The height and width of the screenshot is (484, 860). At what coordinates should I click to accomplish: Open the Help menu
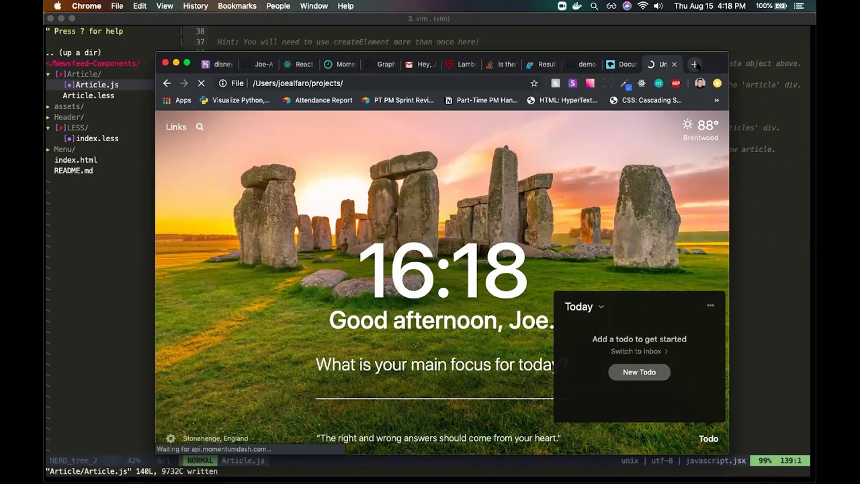pos(345,6)
